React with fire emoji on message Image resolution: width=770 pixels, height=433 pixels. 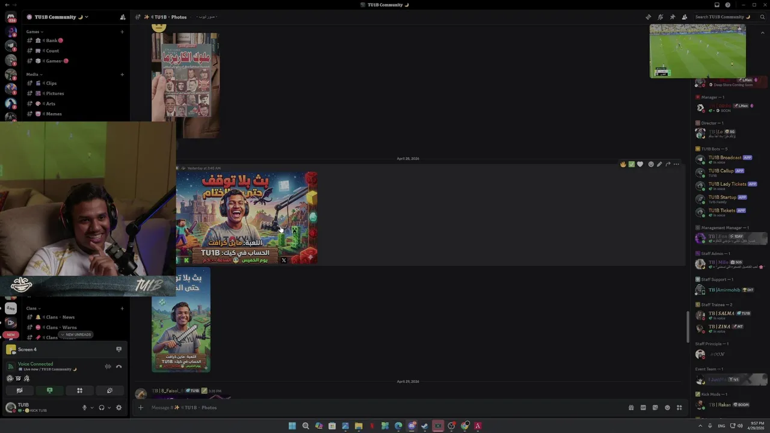coord(623,164)
